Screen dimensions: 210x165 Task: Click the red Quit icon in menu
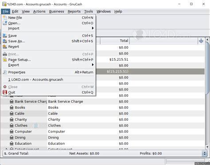(x=5, y=92)
